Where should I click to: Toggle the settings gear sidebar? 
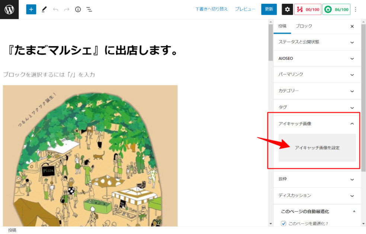pyautogui.click(x=287, y=9)
